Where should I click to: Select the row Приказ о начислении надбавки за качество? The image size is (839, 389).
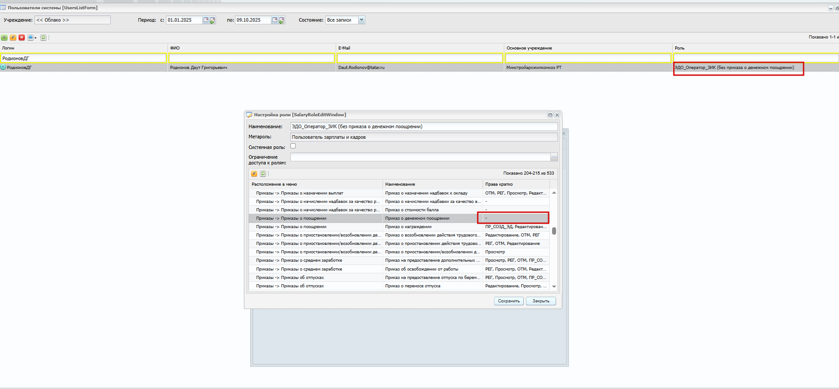399,202
